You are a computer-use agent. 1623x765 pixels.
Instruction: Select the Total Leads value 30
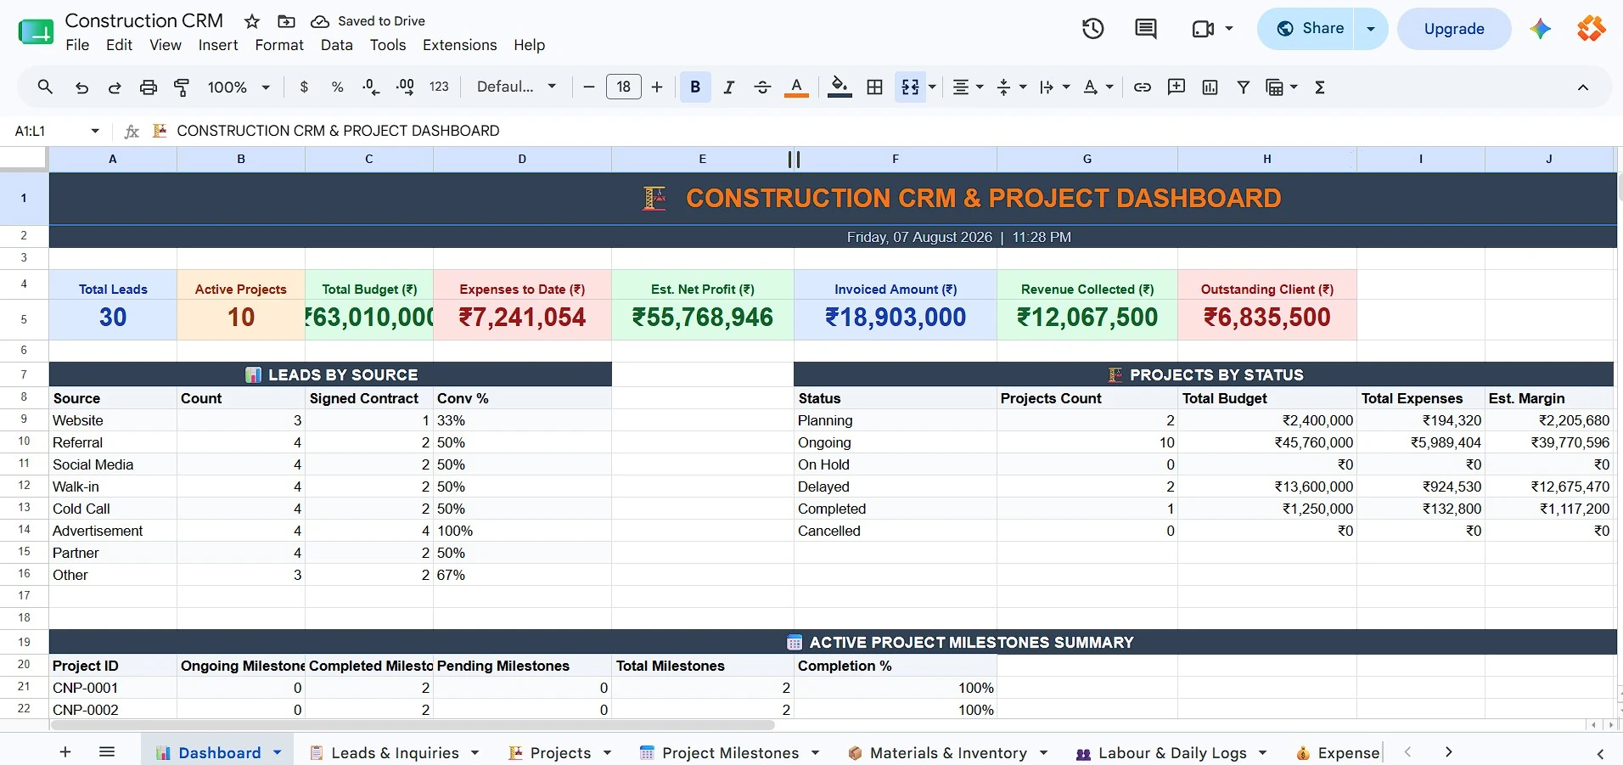[113, 318]
